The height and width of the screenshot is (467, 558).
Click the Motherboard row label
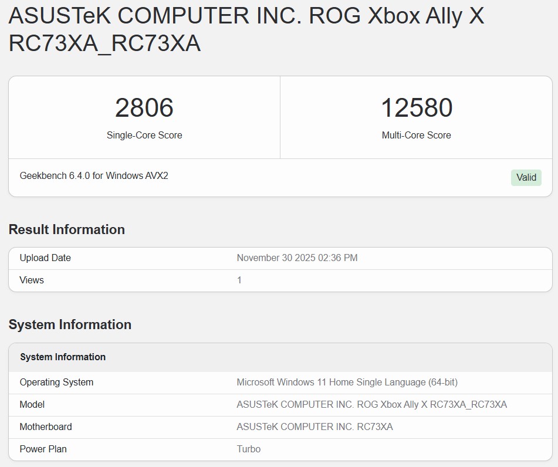(46, 427)
